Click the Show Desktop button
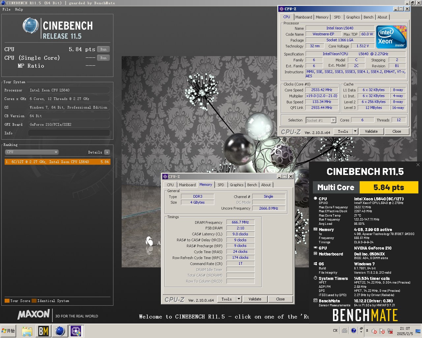The width and height of the screenshot is (422, 338). pos(418,331)
